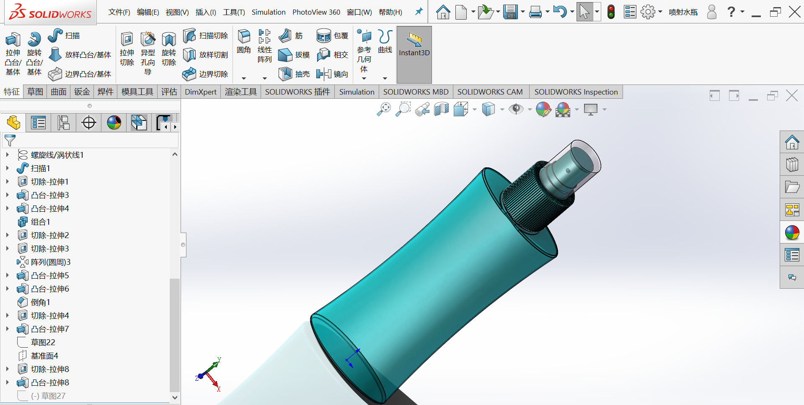Select the Revolved Boss/Base tool (旋转凸台/基体)
This screenshot has height=405, width=804.
tap(34, 54)
